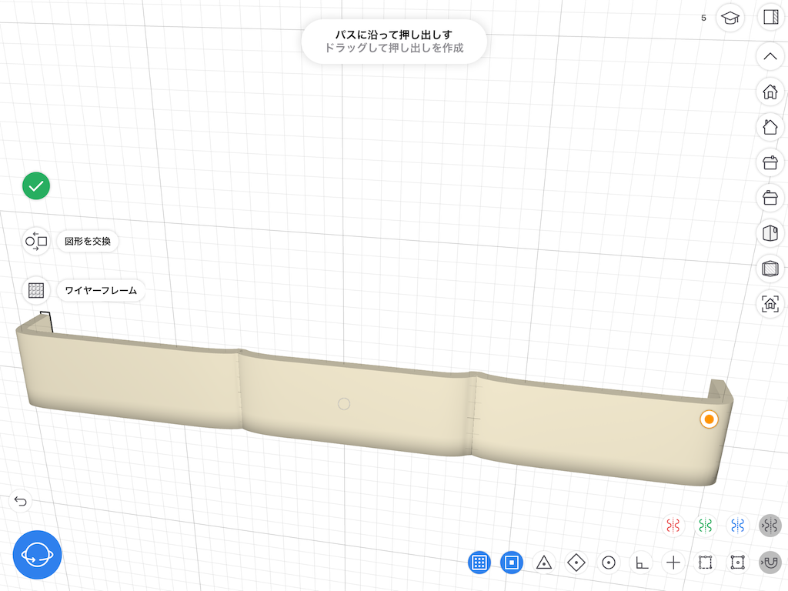The width and height of the screenshot is (788, 591).
Task: Enable the plus-cross snap toggle
Action: pyautogui.click(x=673, y=563)
